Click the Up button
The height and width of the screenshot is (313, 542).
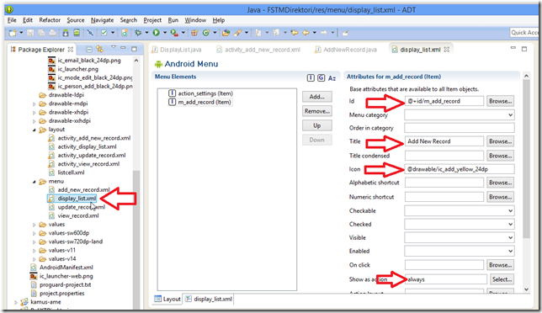(317, 125)
